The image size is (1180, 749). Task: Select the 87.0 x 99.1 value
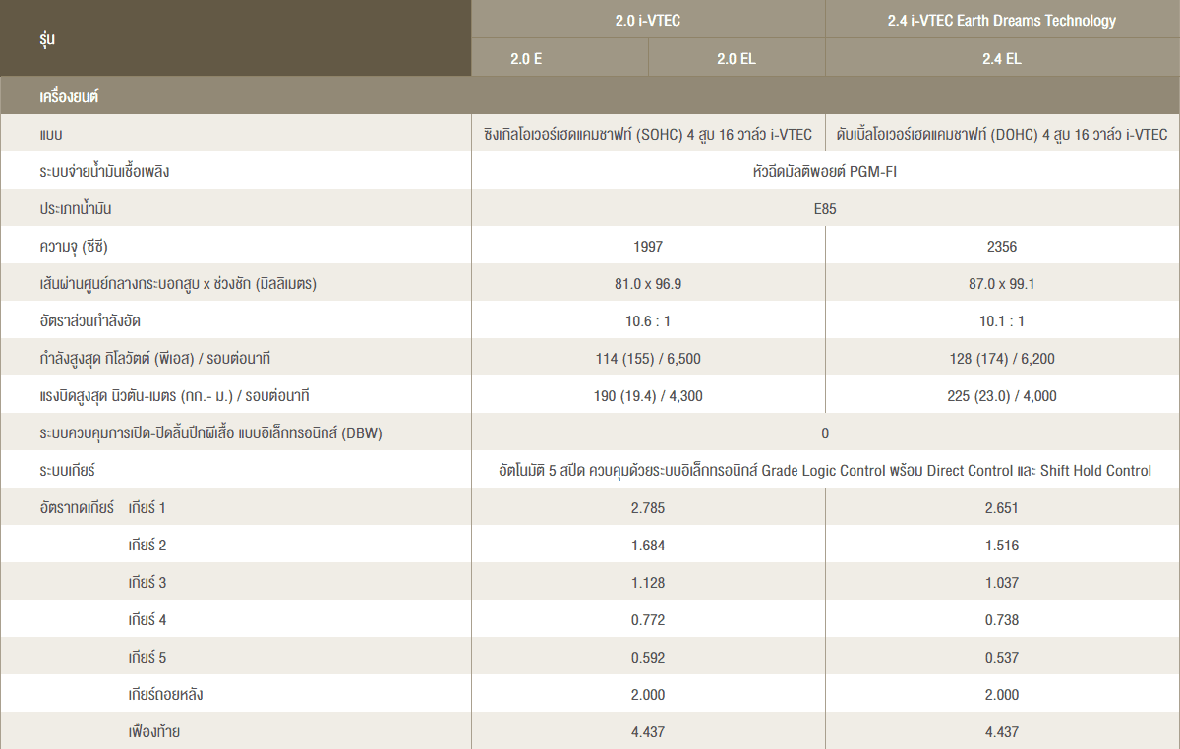tap(1002, 284)
